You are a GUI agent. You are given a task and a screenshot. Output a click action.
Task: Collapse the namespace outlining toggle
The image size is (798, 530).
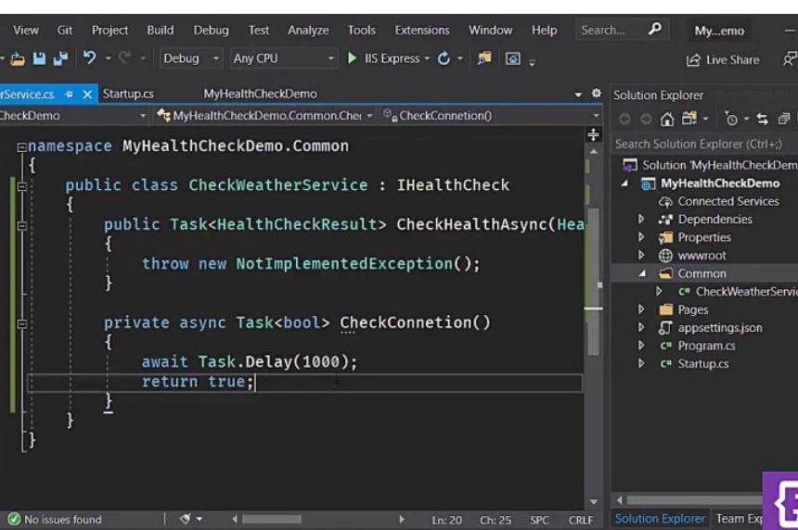pyautogui.click(x=22, y=146)
